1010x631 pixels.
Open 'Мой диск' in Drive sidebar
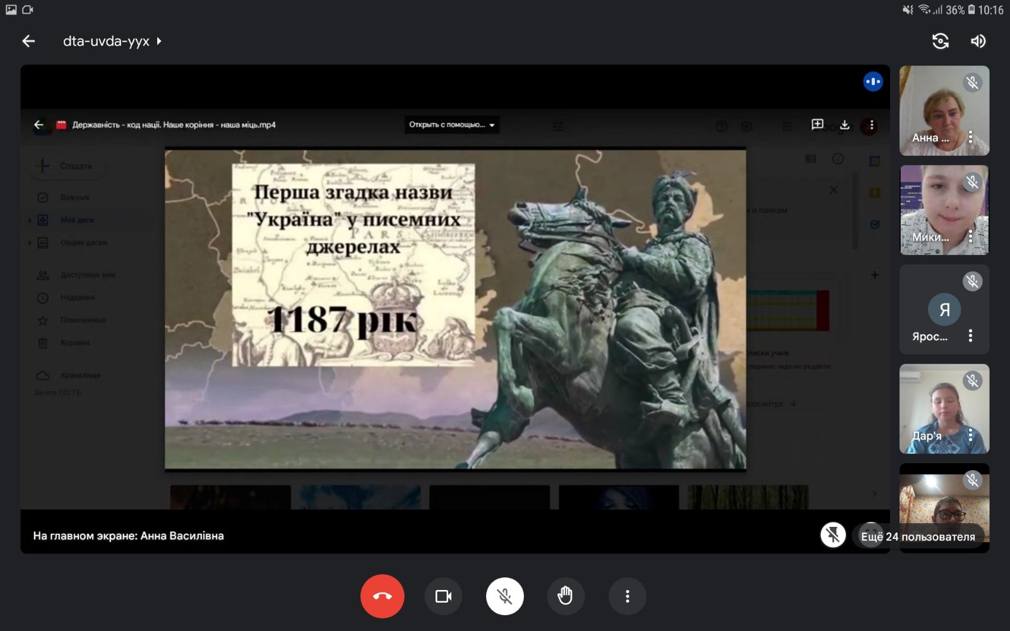pos(77,220)
